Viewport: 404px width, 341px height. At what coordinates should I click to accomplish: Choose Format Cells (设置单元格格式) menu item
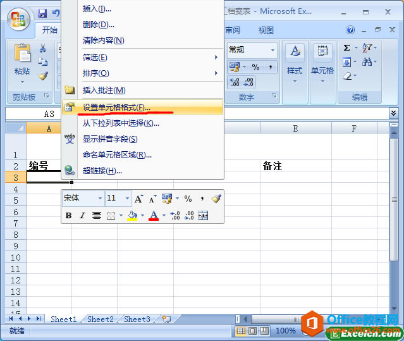142,107
